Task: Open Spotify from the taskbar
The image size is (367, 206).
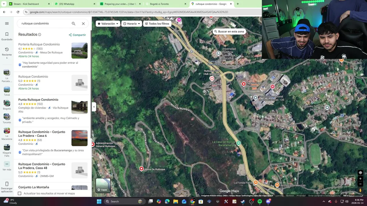Action: [x=260, y=201]
